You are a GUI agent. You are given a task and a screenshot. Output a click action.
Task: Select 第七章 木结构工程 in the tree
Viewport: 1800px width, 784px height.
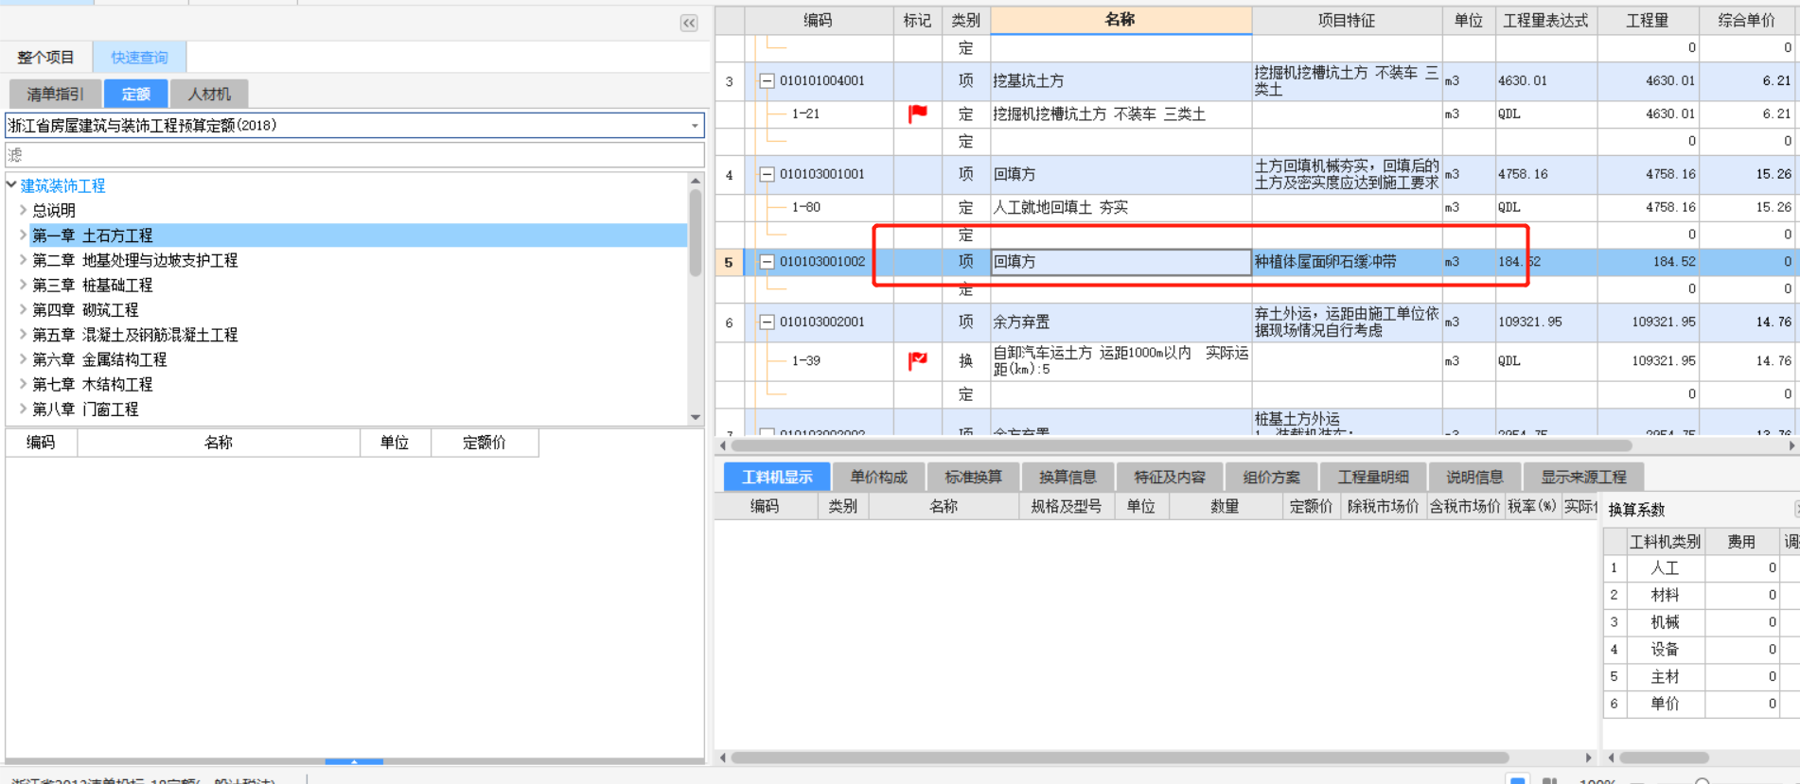point(92,384)
